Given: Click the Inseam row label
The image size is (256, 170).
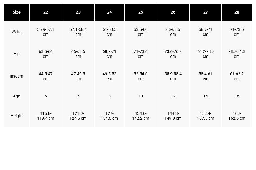Looking at the screenshot, I should 17,76.
